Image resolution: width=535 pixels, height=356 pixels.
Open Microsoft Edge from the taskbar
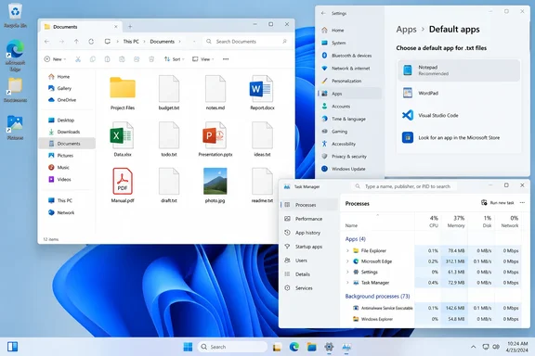click(294, 347)
